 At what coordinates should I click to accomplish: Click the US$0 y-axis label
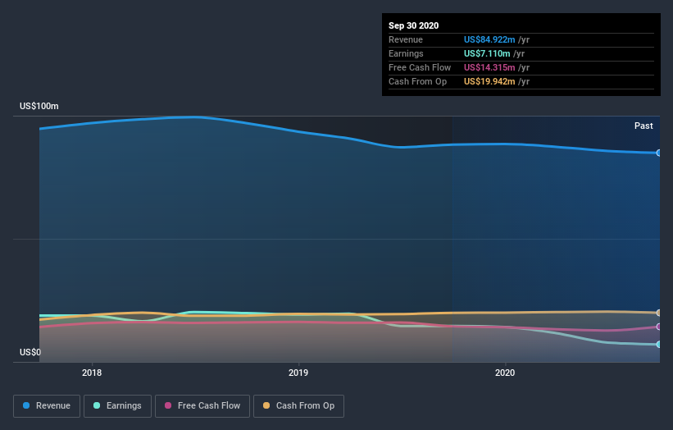tap(30, 352)
